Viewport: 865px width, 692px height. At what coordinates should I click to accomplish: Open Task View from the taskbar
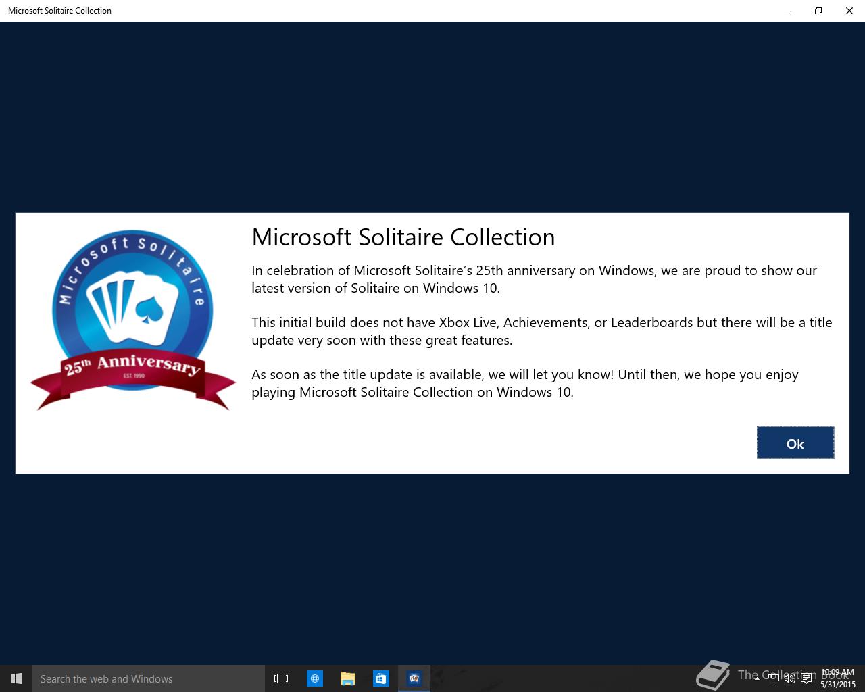coord(281,678)
